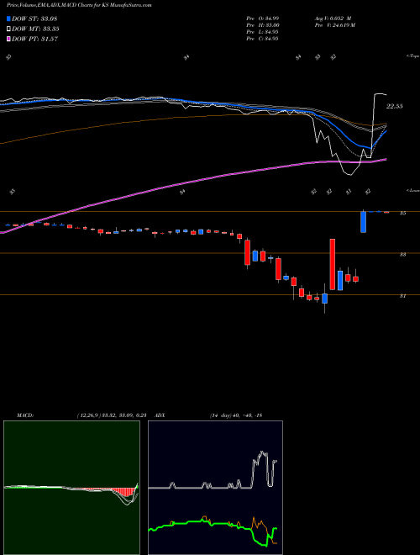The height and width of the screenshot is (555, 420).
Task: Click the blue DOW ST legend swatch
Action: [x=8, y=18]
